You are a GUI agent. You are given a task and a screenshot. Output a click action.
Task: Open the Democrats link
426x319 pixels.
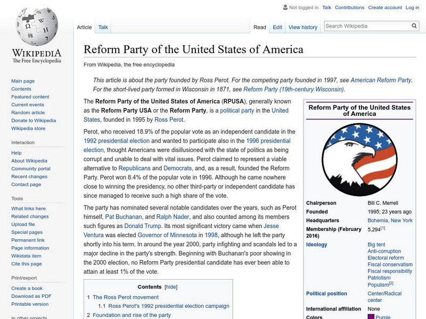[178, 168]
